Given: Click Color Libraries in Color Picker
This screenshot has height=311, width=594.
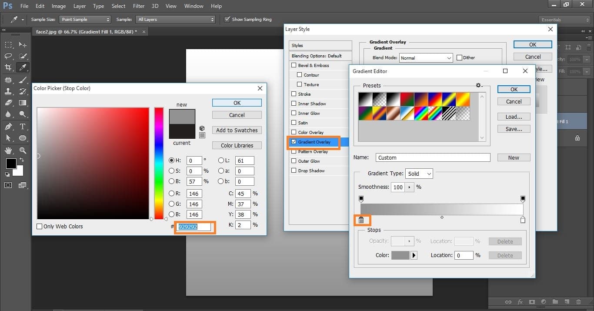Looking at the screenshot, I should pos(237,145).
